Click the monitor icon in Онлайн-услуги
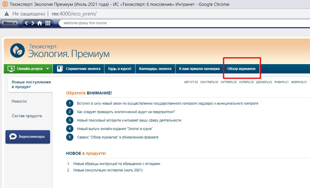This screenshot has height=188, width=310. pyautogui.click(x=11, y=69)
